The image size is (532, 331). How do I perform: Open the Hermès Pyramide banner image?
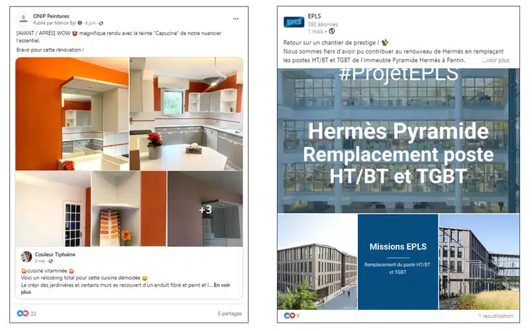398,141
